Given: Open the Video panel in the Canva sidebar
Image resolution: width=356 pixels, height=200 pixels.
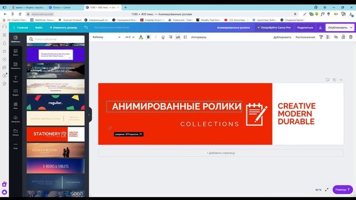Looking at the screenshot, I should tap(16, 92).
